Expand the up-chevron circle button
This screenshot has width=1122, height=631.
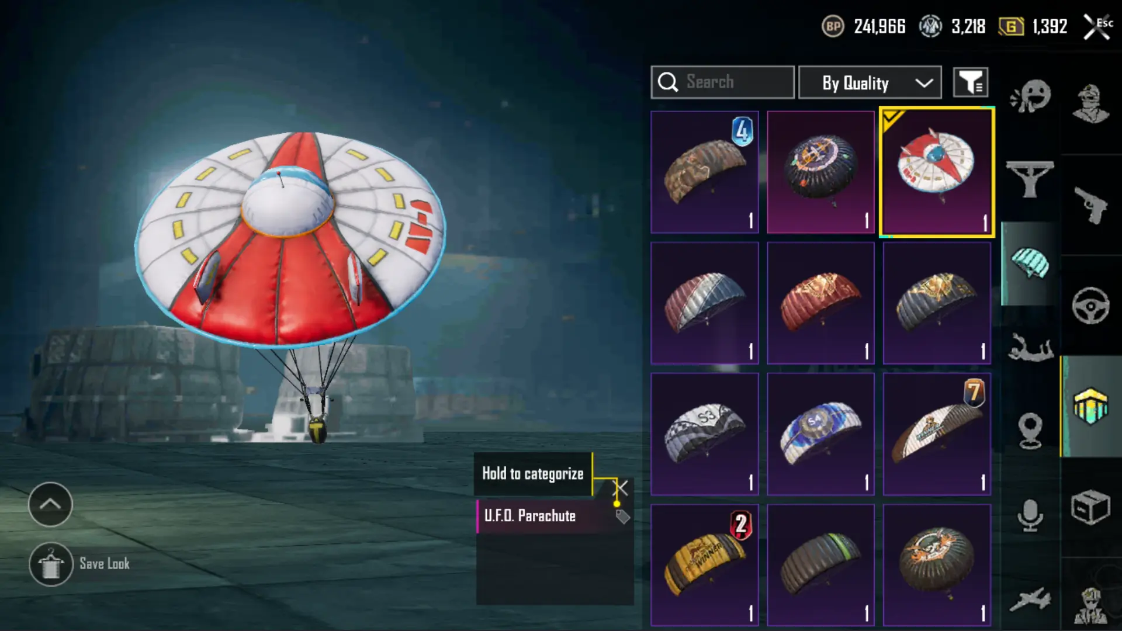50,504
